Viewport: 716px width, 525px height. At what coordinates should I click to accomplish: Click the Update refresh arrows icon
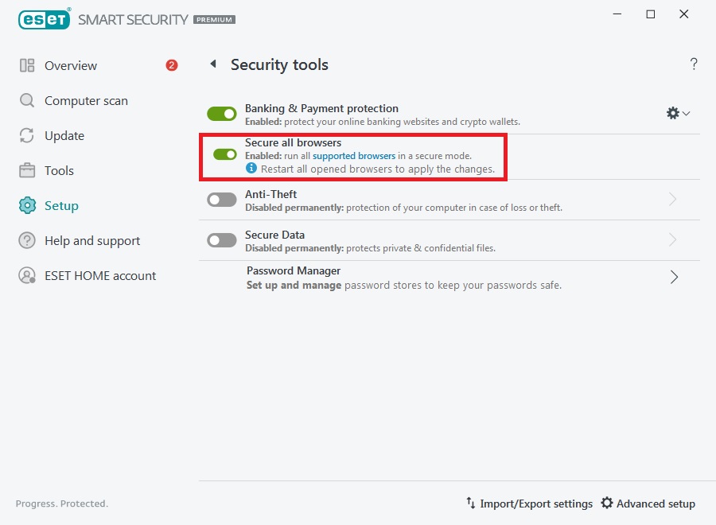(27, 136)
